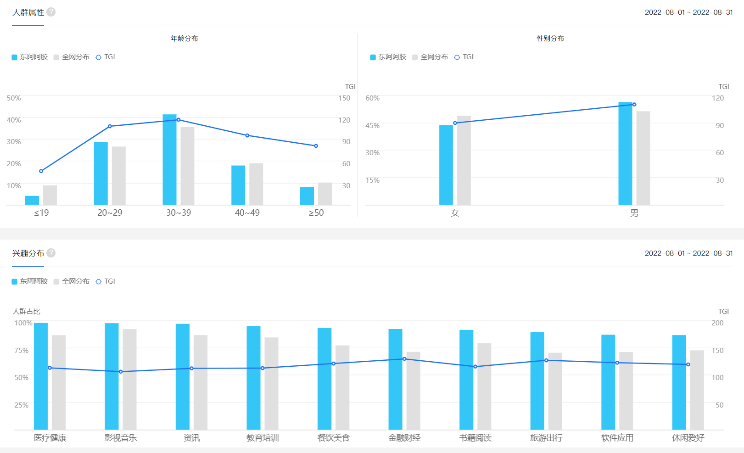Select the 兴趣分布 tab heading
The height and width of the screenshot is (453, 744).
point(28,253)
